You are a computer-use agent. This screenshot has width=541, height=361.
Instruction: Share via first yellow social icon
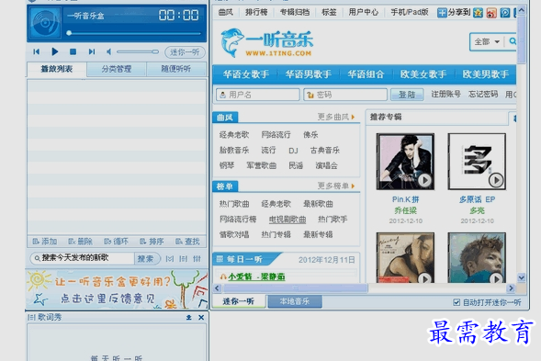pyautogui.click(x=478, y=13)
